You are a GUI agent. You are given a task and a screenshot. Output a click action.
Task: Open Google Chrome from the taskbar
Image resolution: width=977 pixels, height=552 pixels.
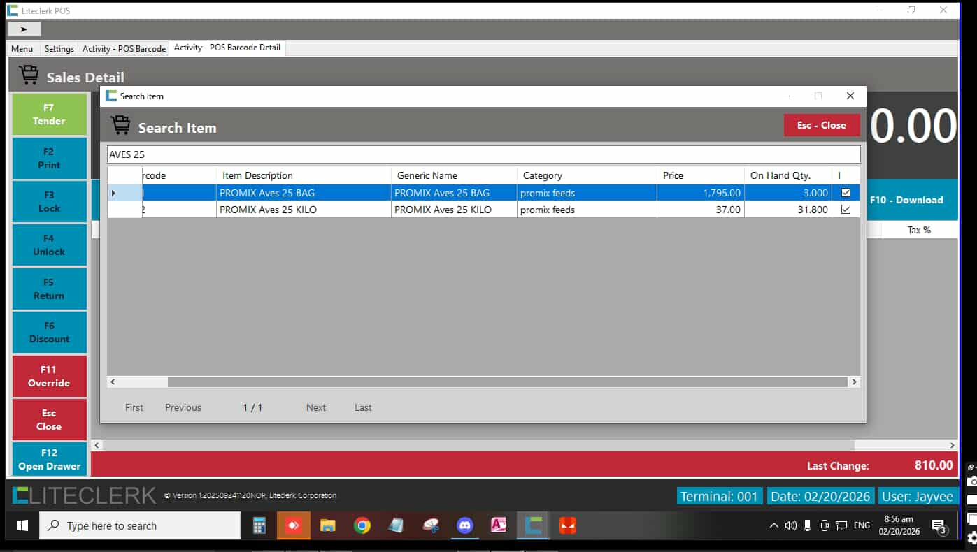[362, 525]
